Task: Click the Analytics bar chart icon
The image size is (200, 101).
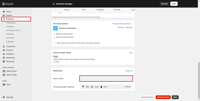Action: tap(4, 54)
